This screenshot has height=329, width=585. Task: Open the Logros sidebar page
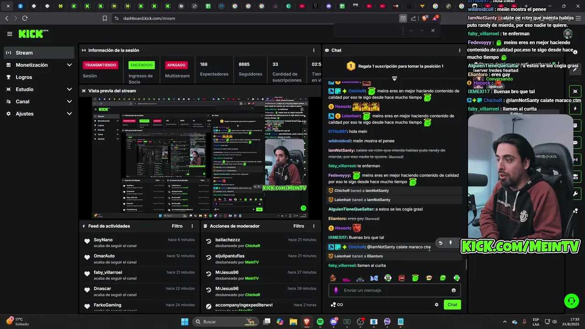39,77
